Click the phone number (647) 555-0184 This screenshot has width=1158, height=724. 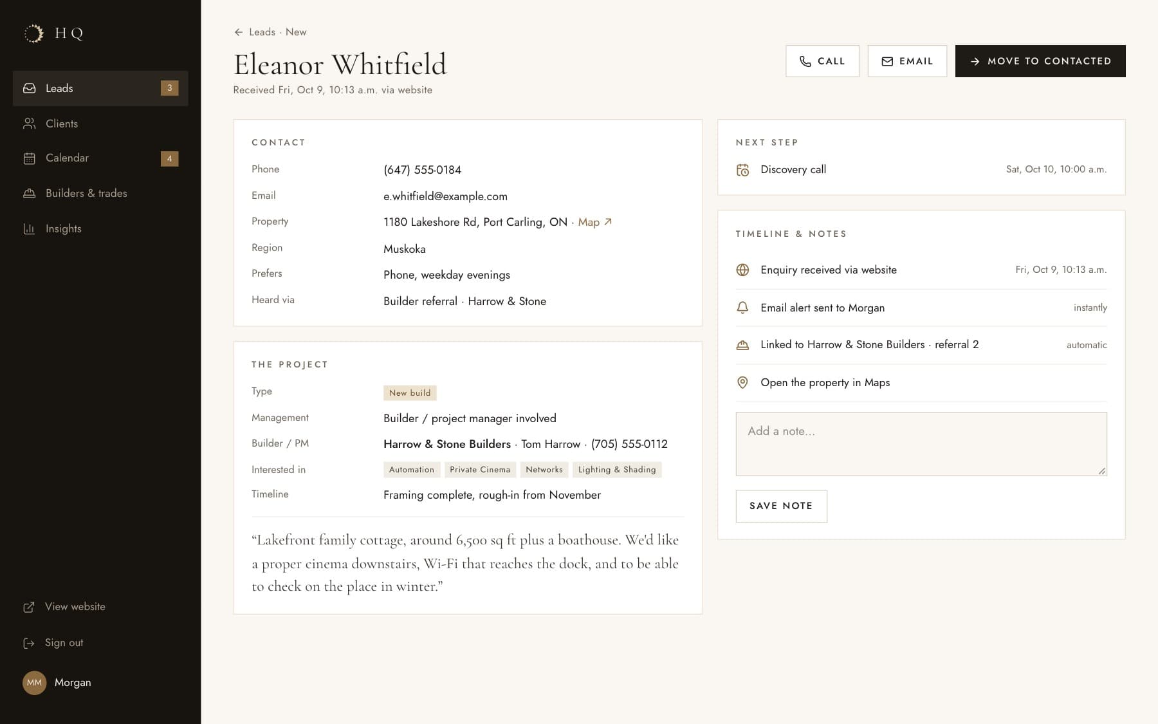[x=422, y=170]
